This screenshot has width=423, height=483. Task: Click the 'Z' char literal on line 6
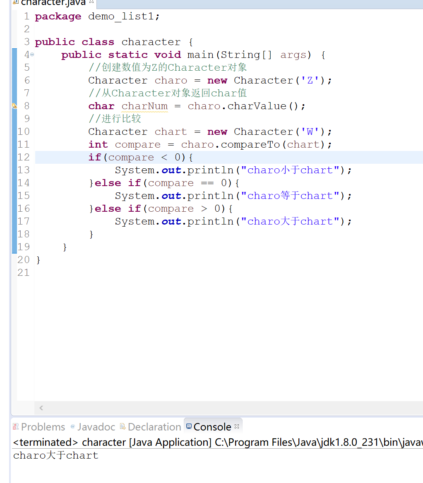pyautogui.click(x=310, y=80)
